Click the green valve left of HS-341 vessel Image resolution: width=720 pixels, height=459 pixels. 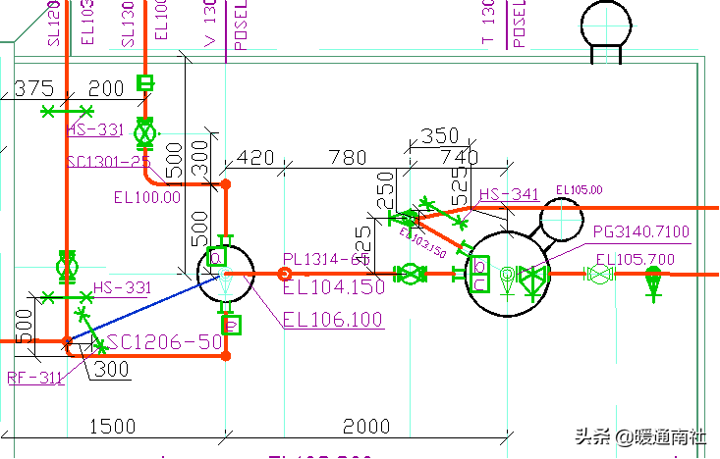click(x=408, y=275)
